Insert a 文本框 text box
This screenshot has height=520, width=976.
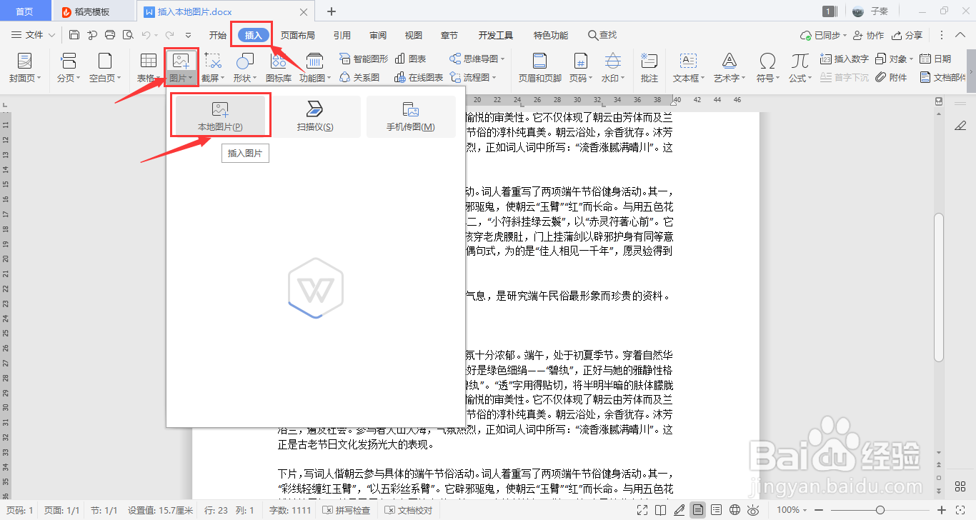point(687,68)
